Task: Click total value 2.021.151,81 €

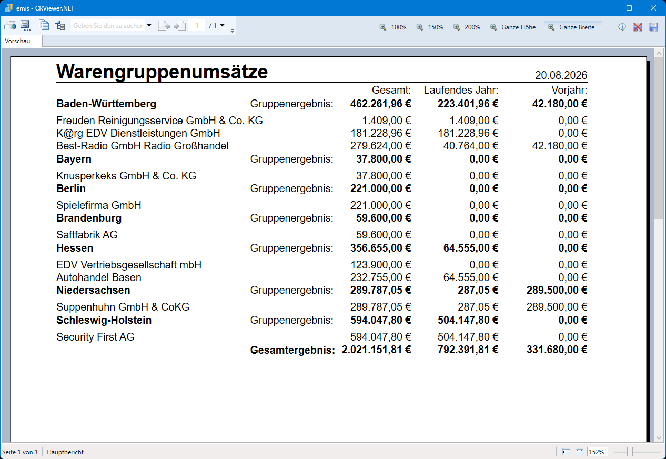Action: (x=376, y=350)
